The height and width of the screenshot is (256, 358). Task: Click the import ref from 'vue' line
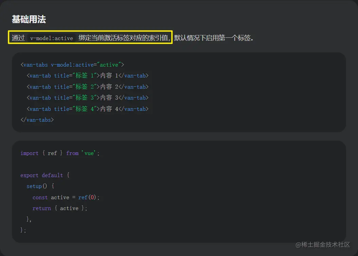[x=60, y=153]
